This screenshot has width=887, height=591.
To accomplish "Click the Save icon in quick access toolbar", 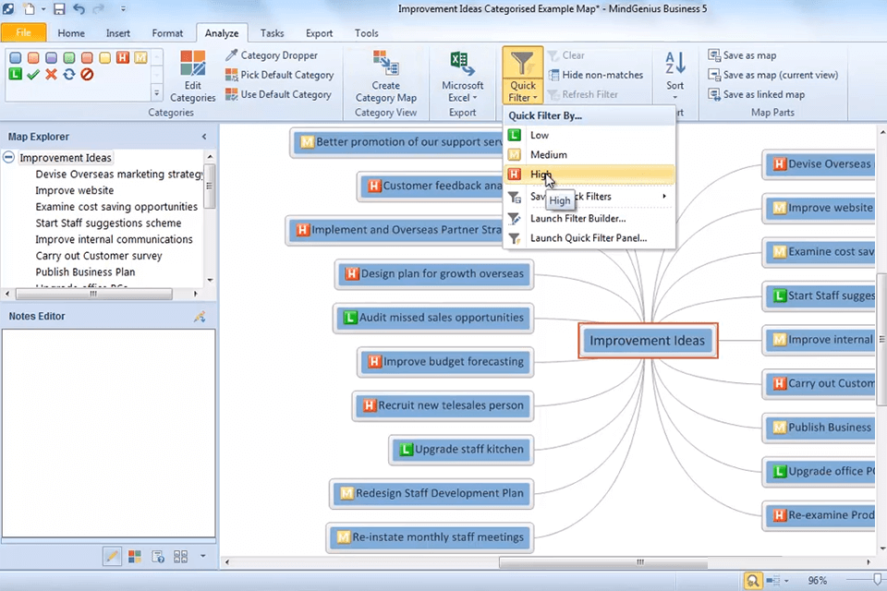I will 59,9.
